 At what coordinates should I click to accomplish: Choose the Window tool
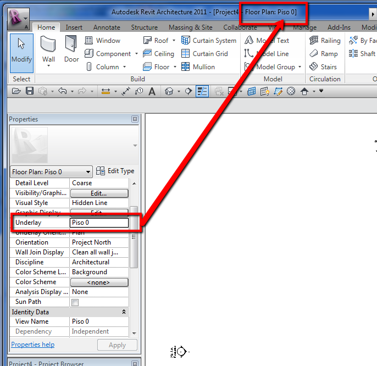coord(102,41)
